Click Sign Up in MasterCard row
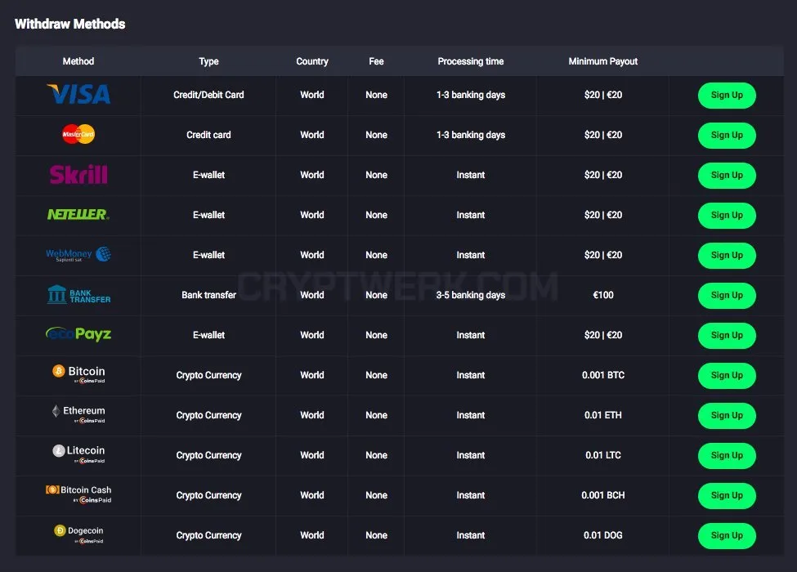Screen dimensions: 797x572 click(727, 135)
